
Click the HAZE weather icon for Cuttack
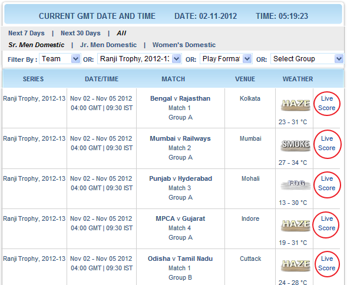296,265
